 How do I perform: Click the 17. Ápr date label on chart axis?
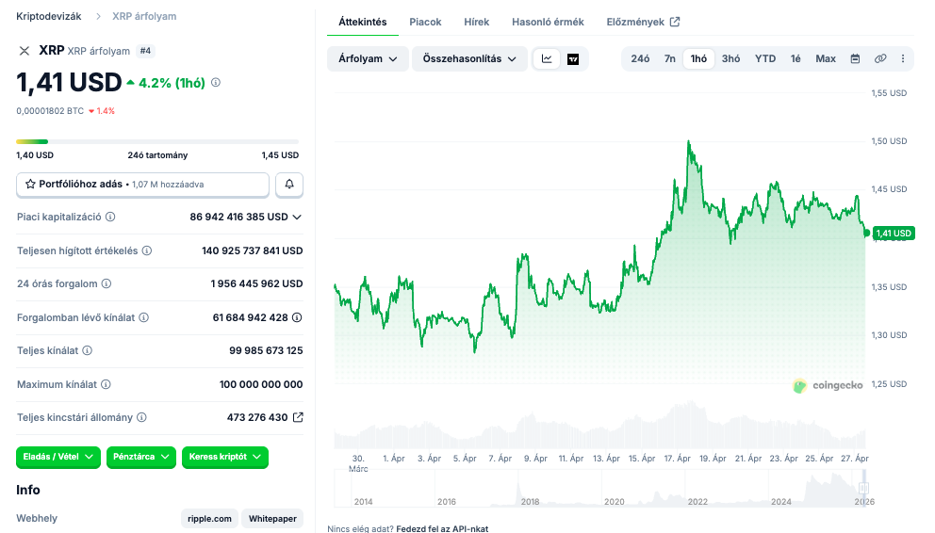678,459
